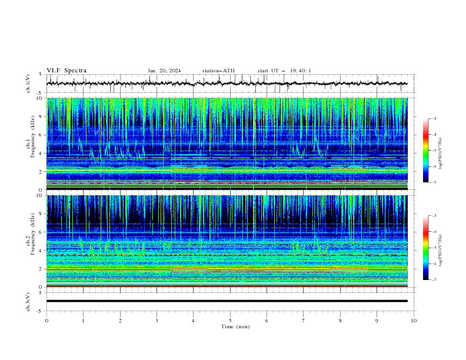The height and width of the screenshot is (360, 466).
Task: Click the "VLF Spectra" plot title
Action: 66,71
